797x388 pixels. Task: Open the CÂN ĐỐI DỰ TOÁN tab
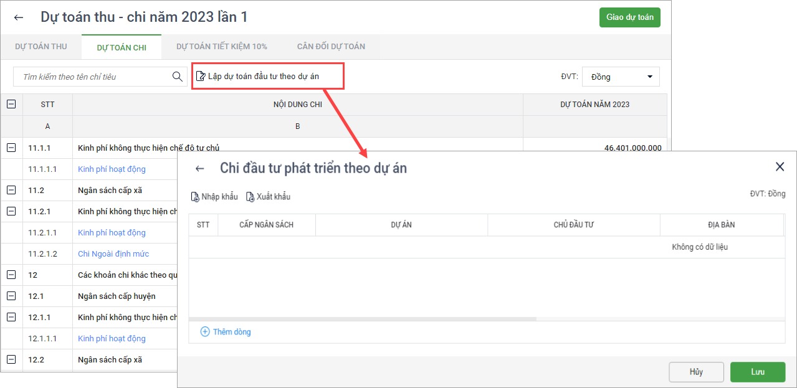click(331, 47)
